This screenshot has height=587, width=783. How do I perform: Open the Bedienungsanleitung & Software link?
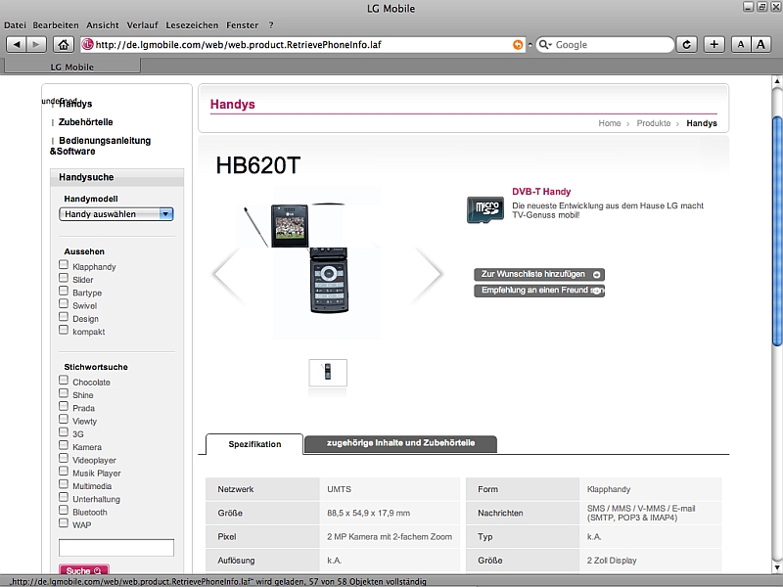pyautogui.click(x=101, y=146)
